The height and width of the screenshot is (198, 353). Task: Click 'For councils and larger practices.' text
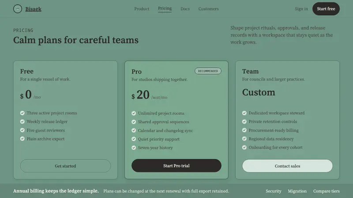[x=274, y=79]
